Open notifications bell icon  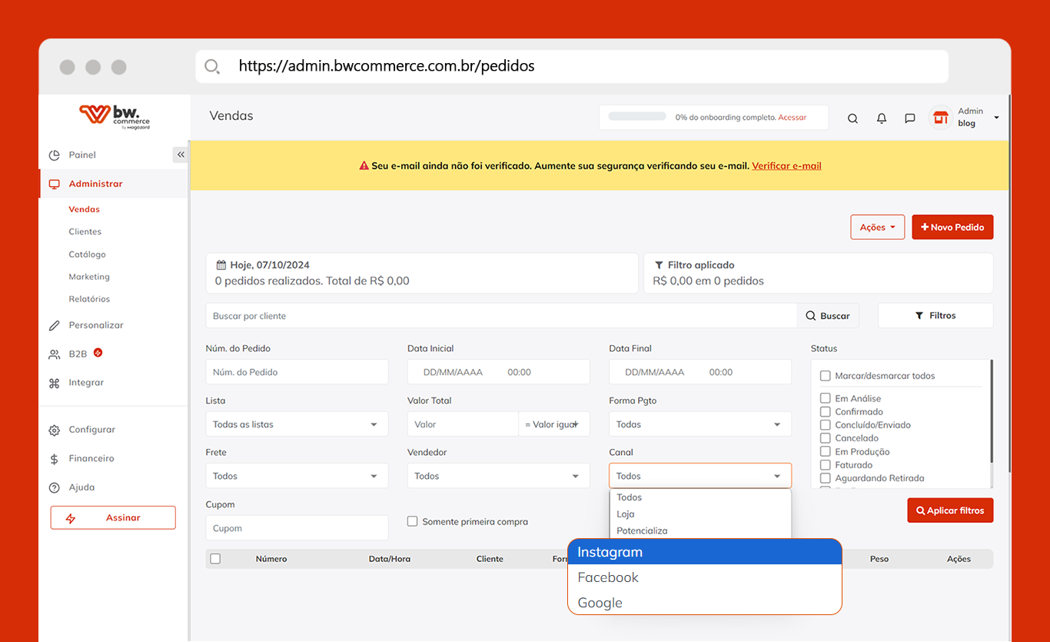[x=882, y=118]
